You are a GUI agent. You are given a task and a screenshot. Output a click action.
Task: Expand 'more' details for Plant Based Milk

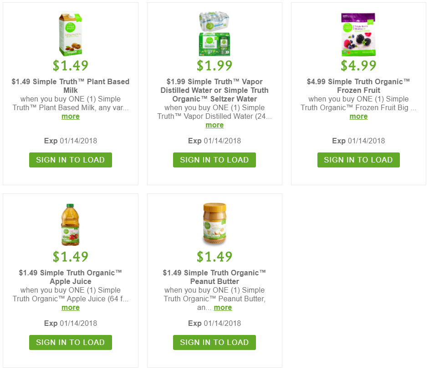tap(71, 117)
